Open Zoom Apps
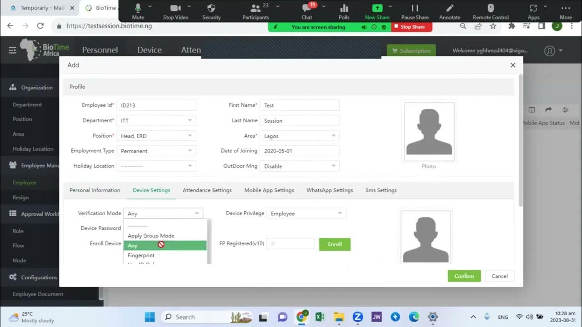The width and height of the screenshot is (582, 327). coord(533,11)
